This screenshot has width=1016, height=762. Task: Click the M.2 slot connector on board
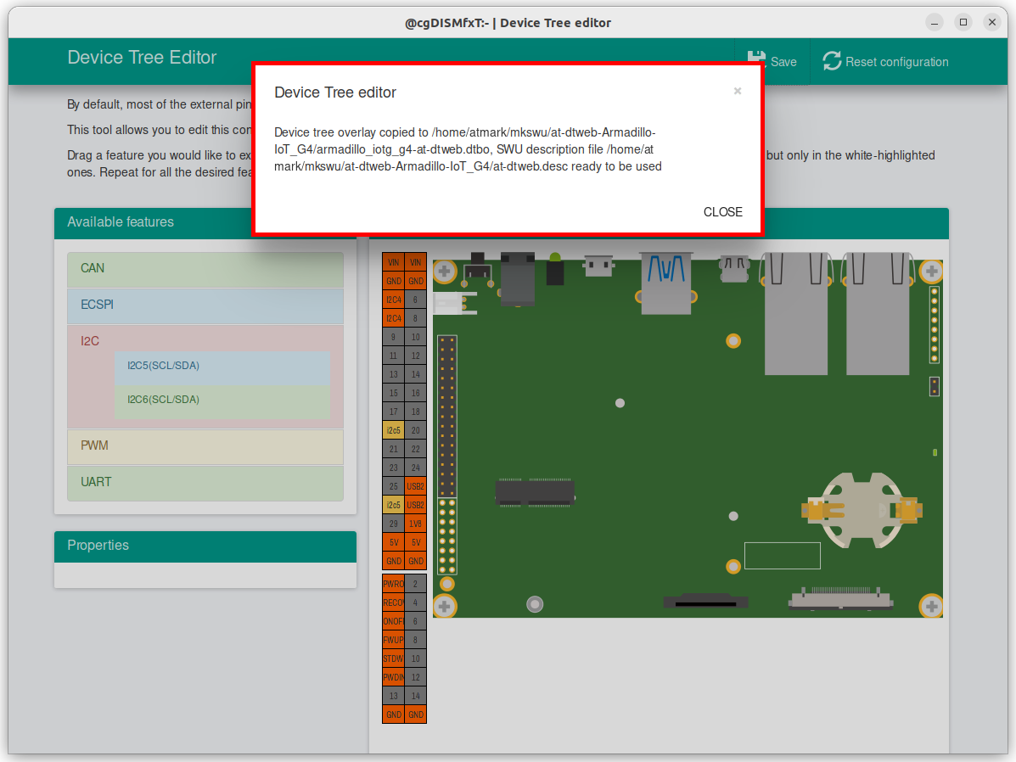535,492
